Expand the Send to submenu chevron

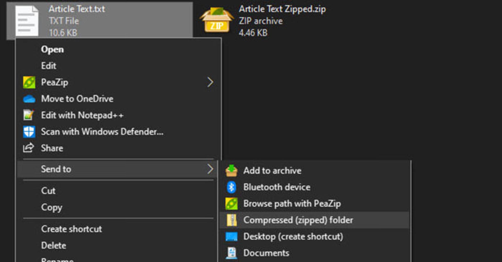click(210, 169)
